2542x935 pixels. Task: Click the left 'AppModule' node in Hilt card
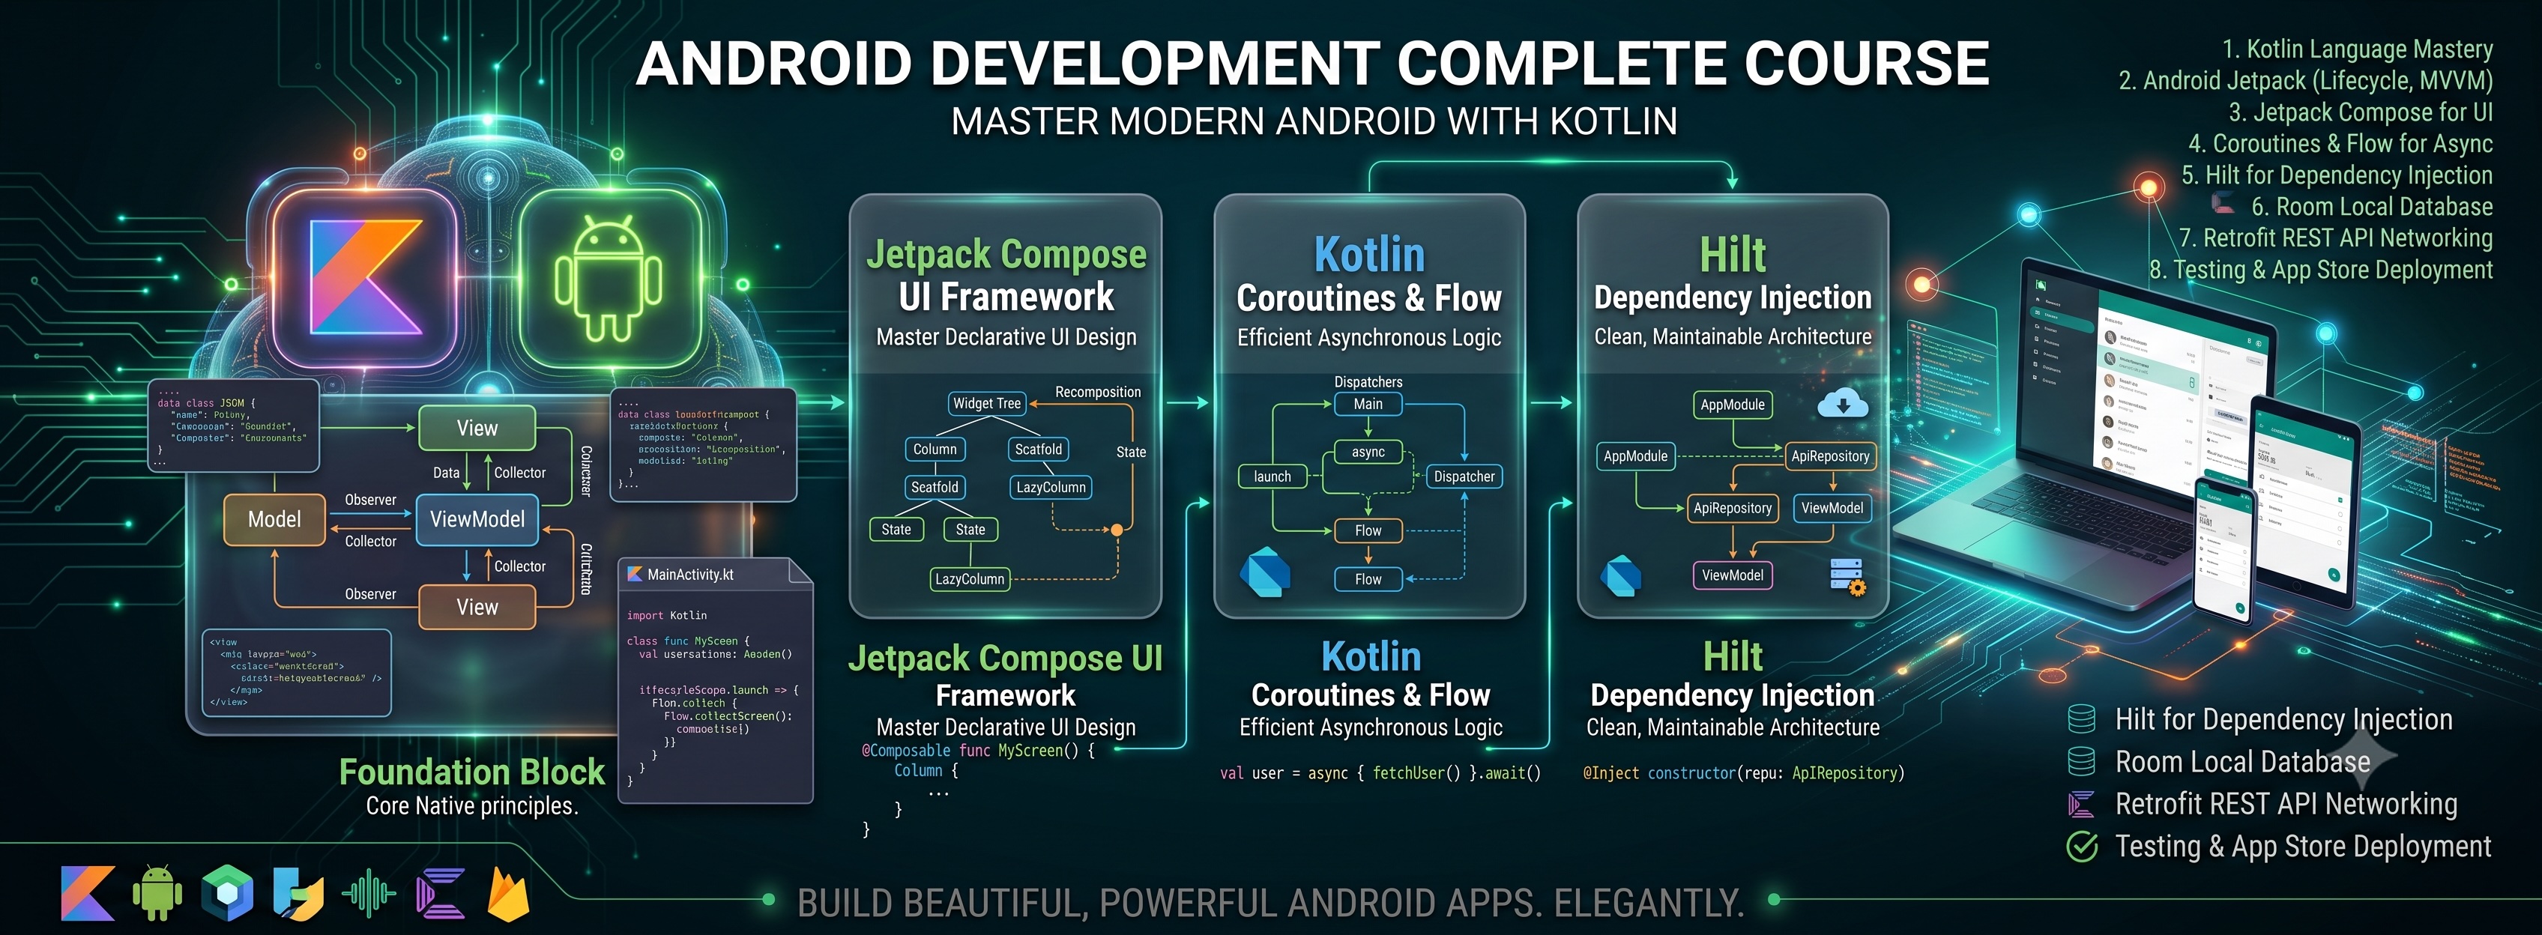coord(1635,456)
